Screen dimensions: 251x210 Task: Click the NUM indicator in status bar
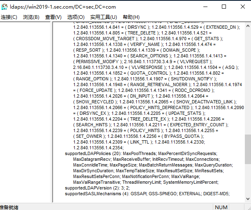click(221, 207)
